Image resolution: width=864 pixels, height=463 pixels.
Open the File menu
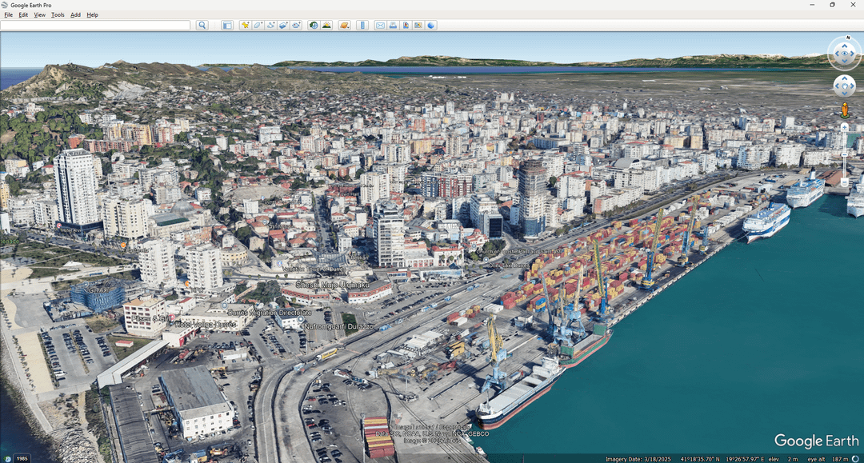pyautogui.click(x=8, y=15)
